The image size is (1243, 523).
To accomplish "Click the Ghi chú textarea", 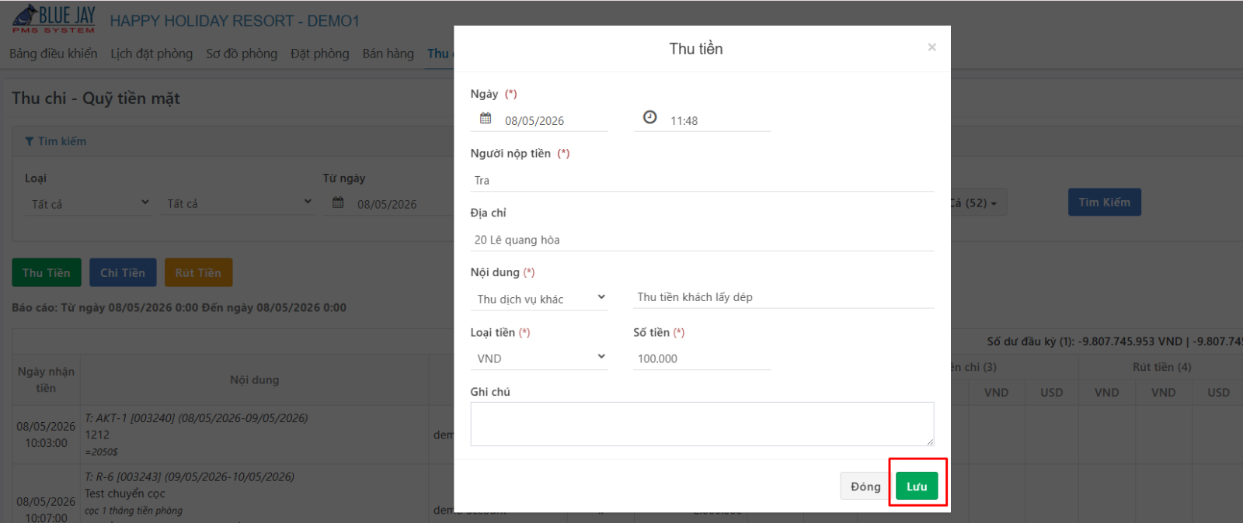I will pyautogui.click(x=702, y=424).
